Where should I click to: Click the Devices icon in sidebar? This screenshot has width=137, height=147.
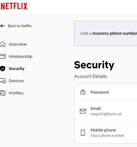[x=3, y=81]
